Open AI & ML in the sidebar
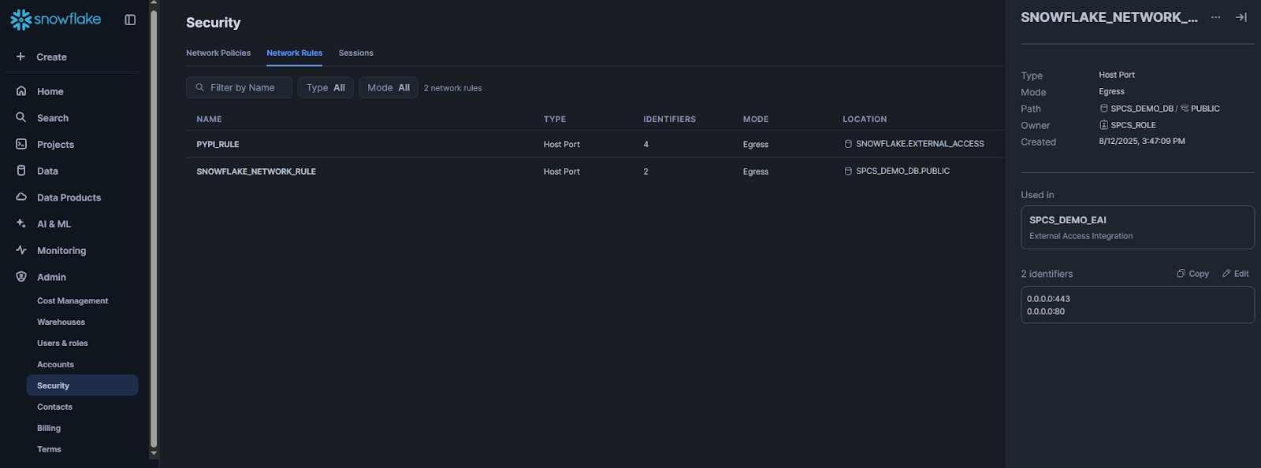 pyautogui.click(x=54, y=224)
